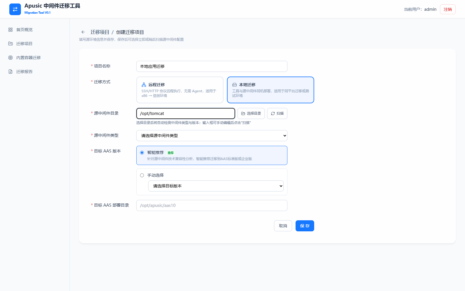Click the 当前用户: admin text

(420, 9)
